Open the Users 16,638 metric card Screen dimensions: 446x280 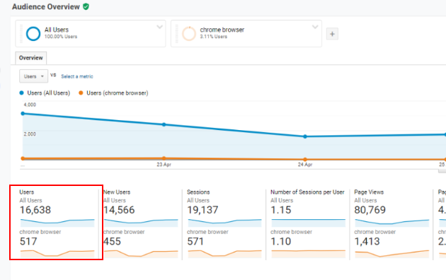(x=57, y=222)
